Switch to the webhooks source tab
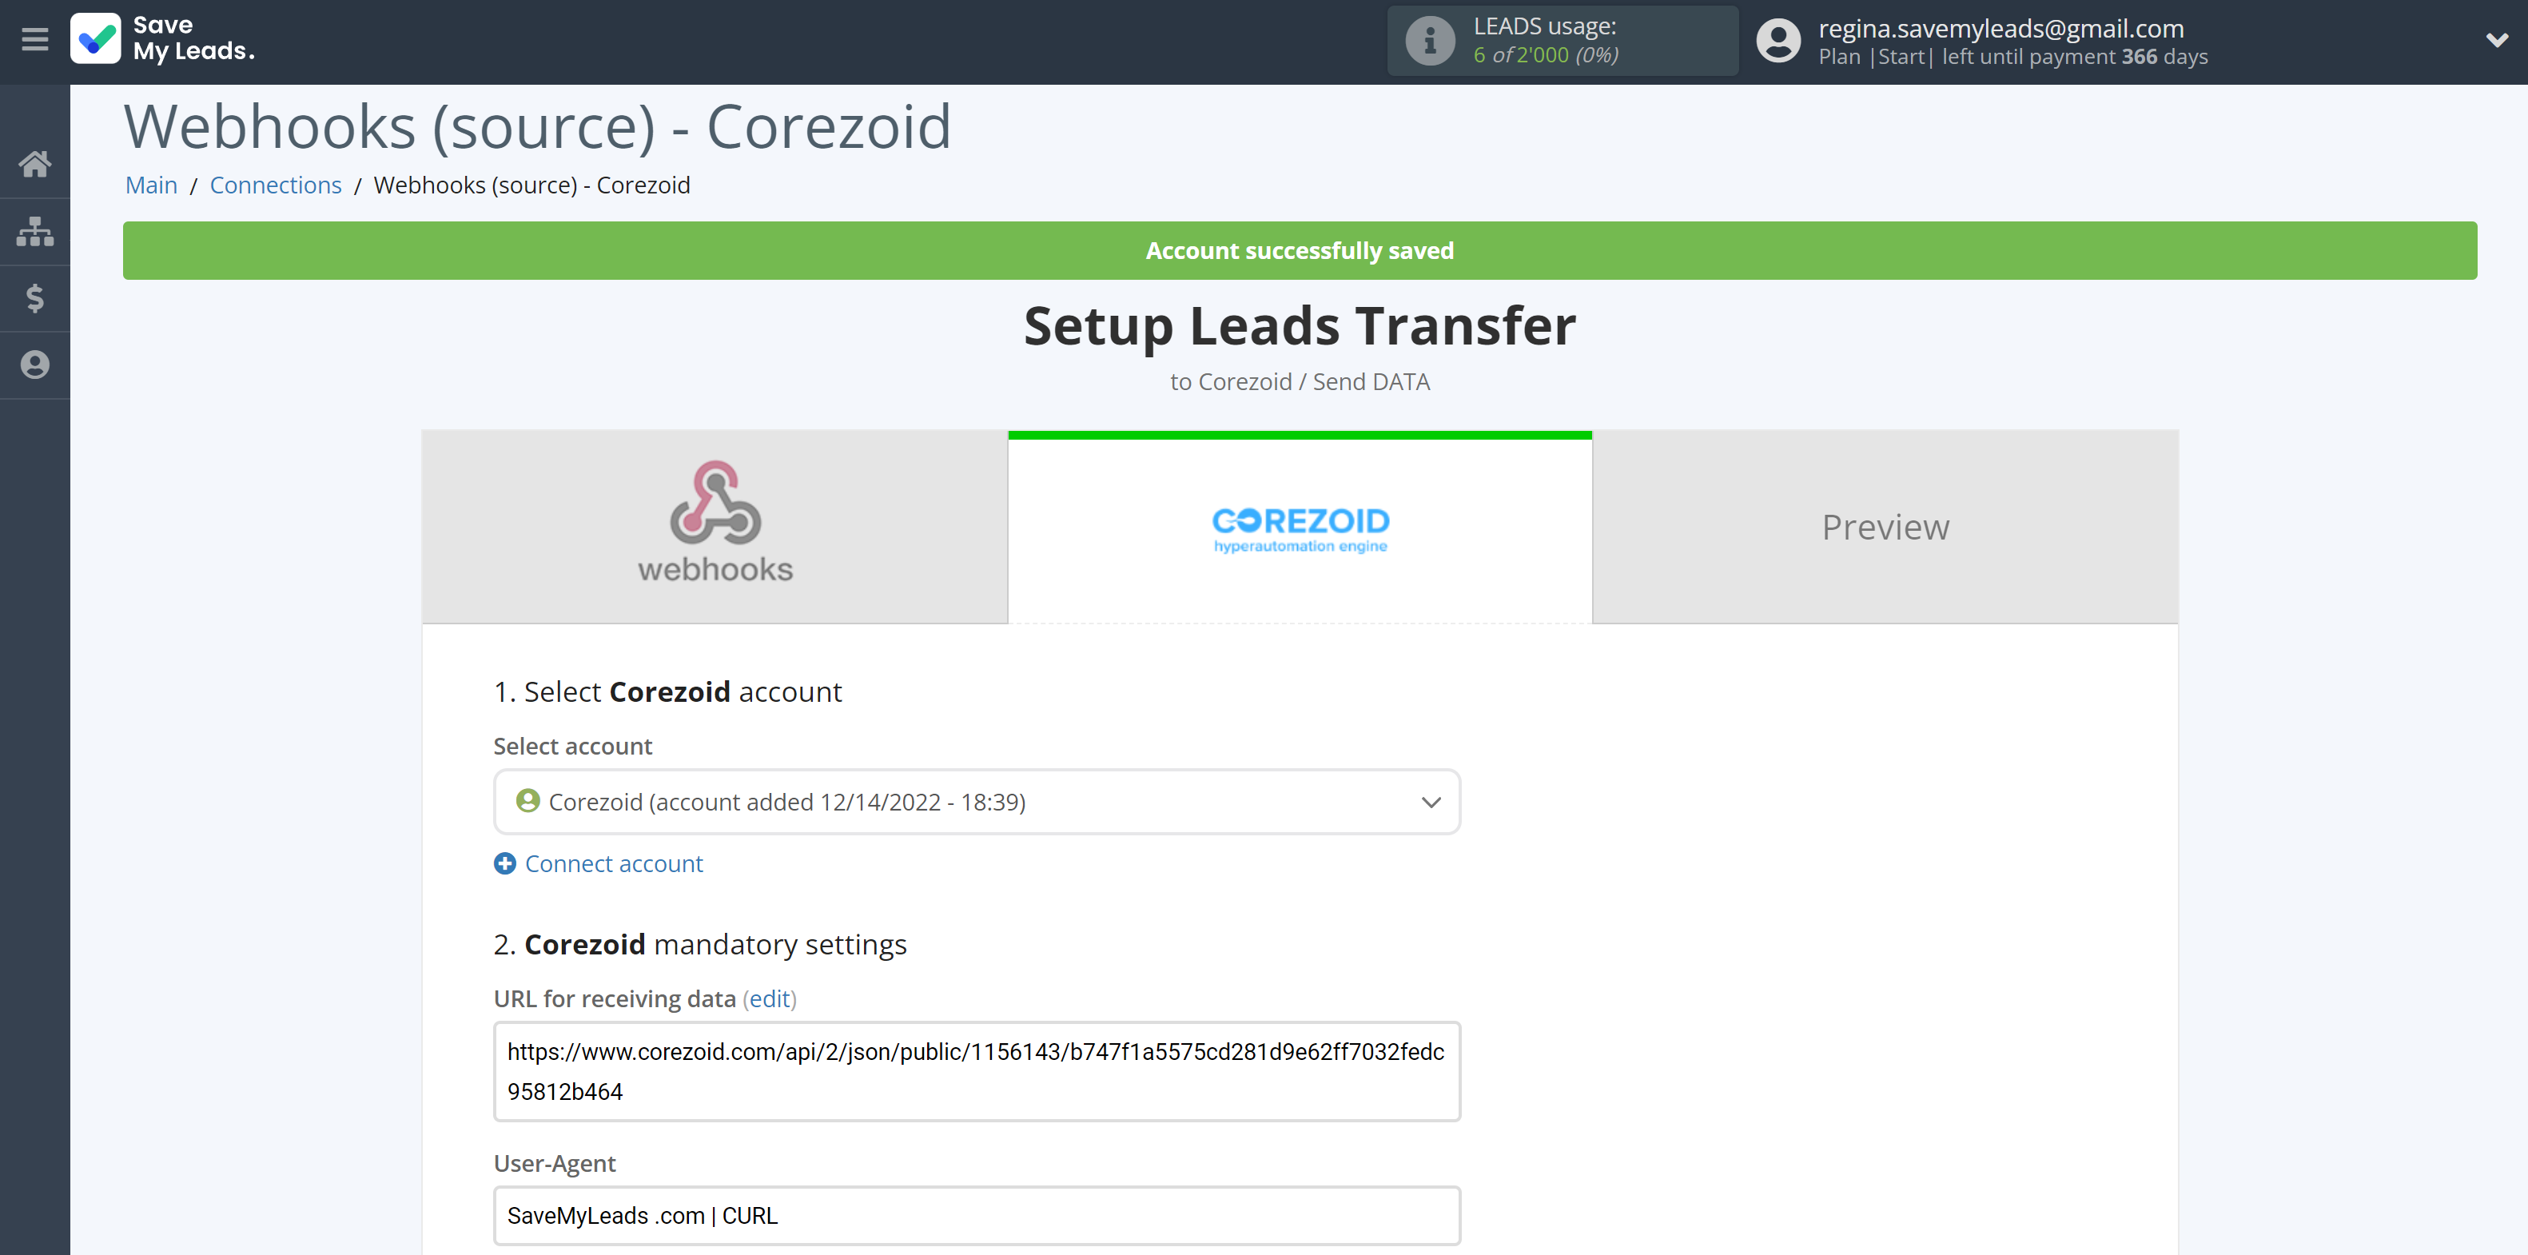This screenshot has height=1255, width=2528. coord(715,526)
